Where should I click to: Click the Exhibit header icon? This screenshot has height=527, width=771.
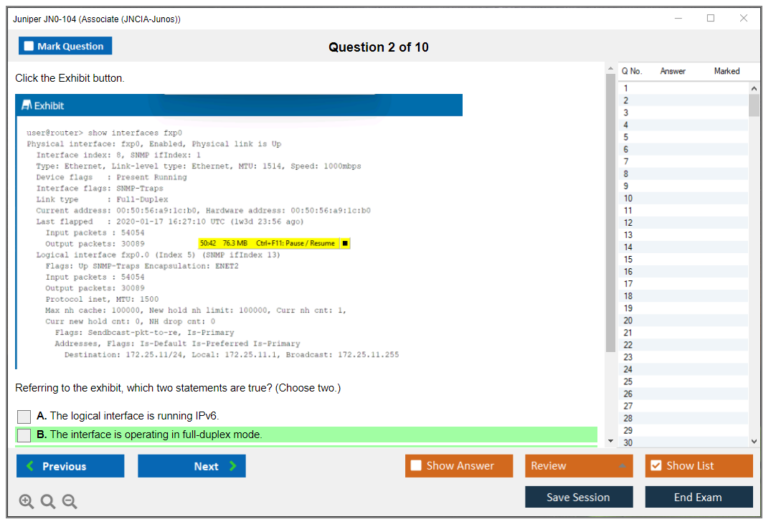(27, 105)
